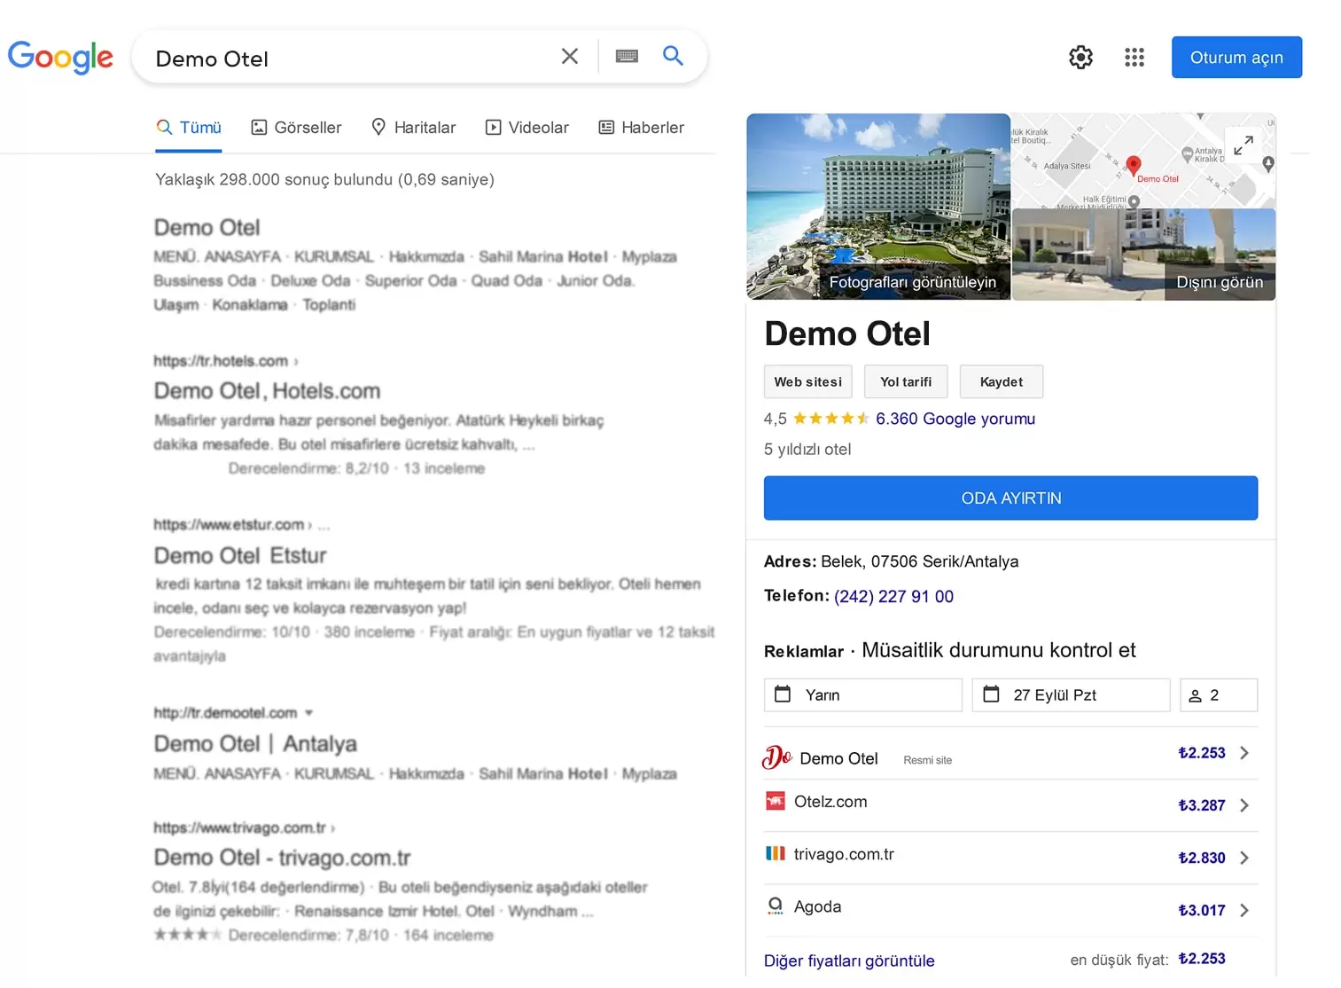Open the guest count selector showing 2

point(1219,695)
